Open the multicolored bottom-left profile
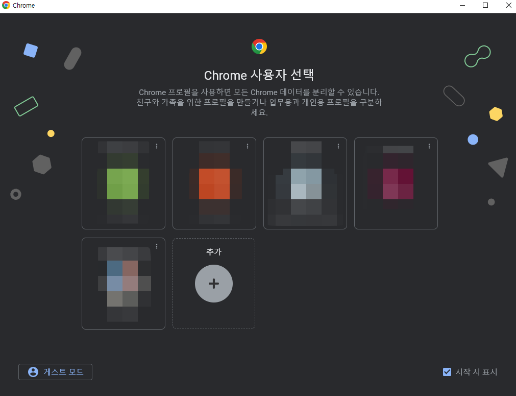The height and width of the screenshot is (396, 516). coord(123,284)
